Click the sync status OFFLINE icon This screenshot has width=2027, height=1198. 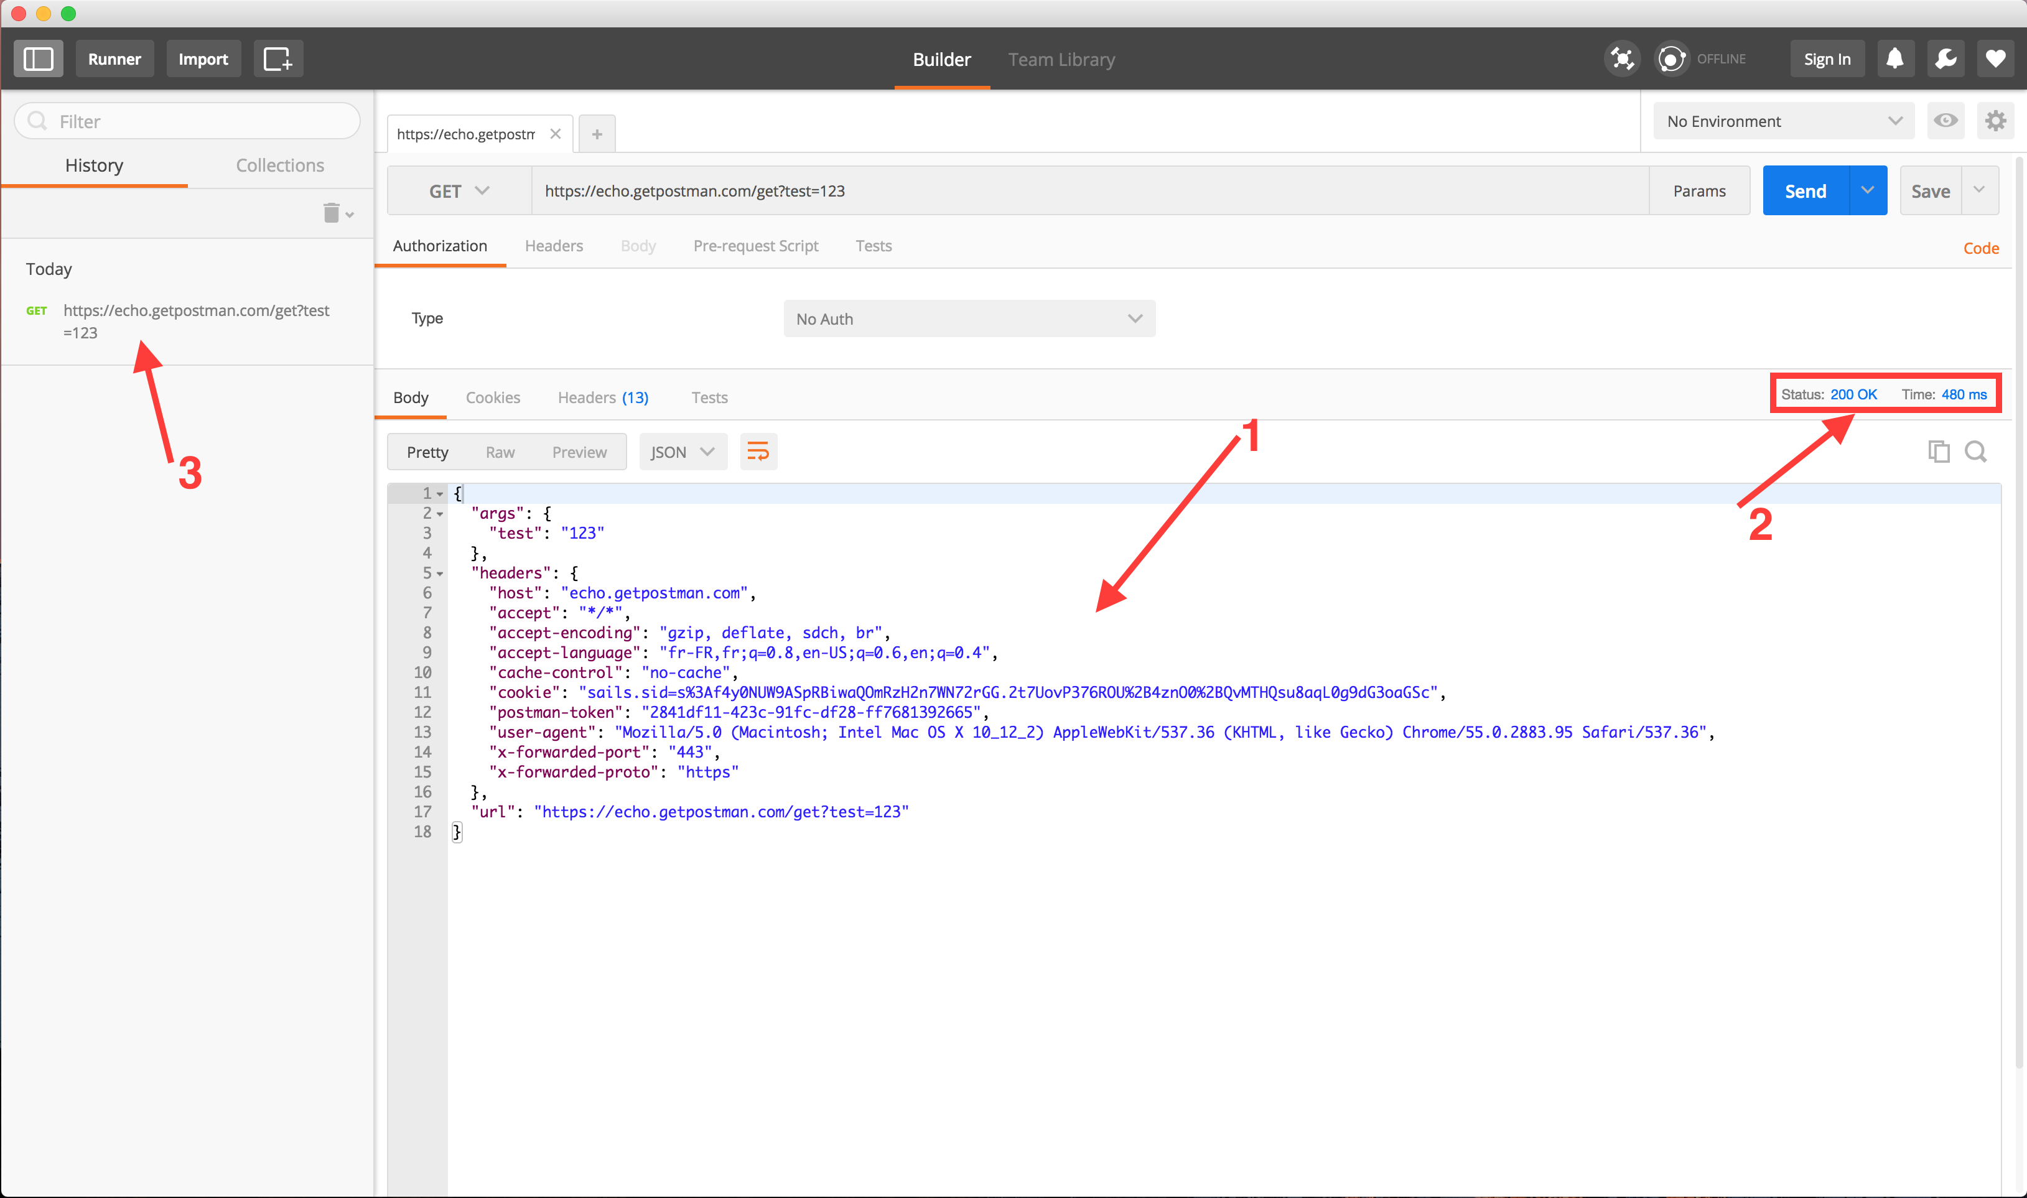[x=1671, y=59]
